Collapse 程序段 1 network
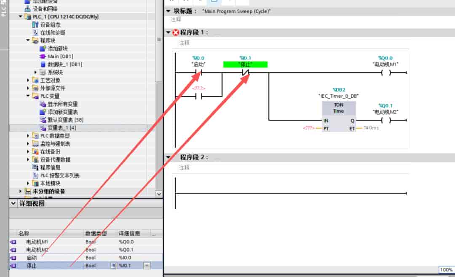The height and width of the screenshot is (277, 455). click(x=168, y=32)
